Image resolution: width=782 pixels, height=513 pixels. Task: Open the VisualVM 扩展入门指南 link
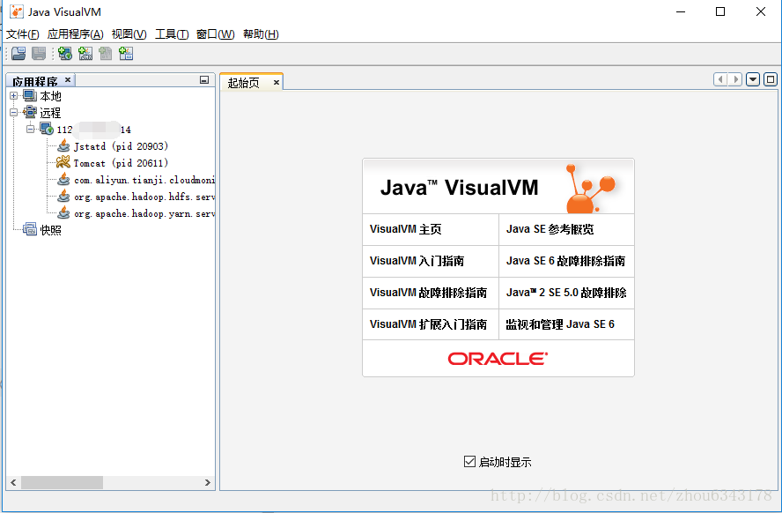428,324
